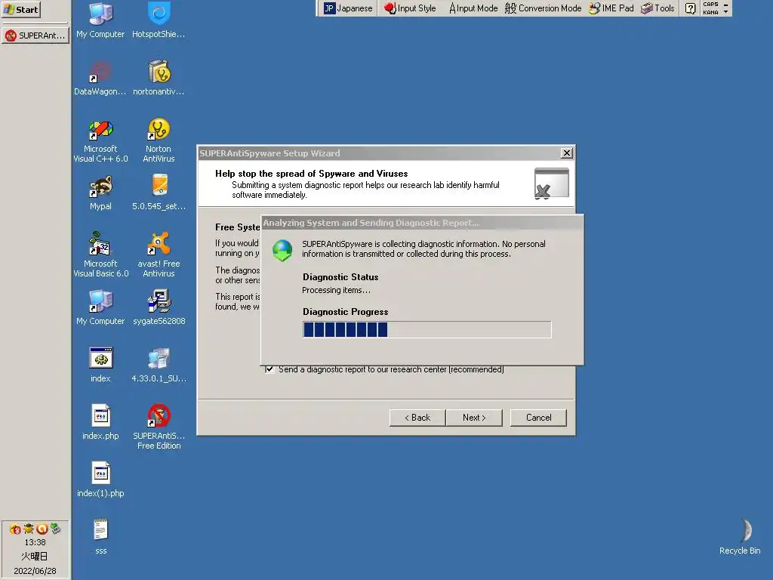
Task: Click the green device system tray icon
Action: (55, 529)
